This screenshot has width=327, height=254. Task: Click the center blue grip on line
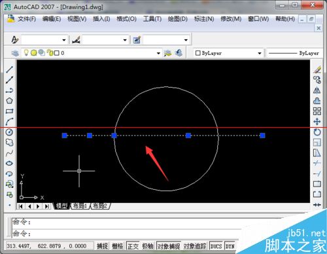coord(114,136)
